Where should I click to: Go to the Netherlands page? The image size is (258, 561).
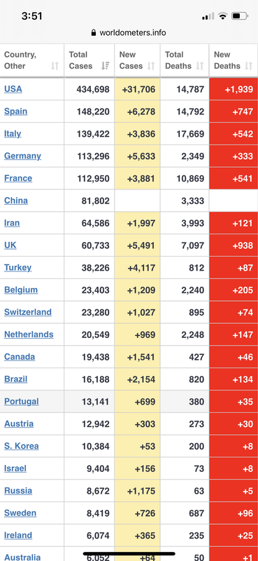[x=29, y=334]
